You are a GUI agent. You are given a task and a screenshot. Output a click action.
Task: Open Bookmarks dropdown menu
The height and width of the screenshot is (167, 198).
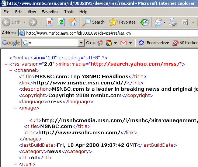(x=158, y=43)
